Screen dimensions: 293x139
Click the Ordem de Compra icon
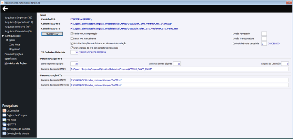point(4,115)
